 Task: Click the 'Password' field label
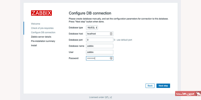click(x=74, y=58)
